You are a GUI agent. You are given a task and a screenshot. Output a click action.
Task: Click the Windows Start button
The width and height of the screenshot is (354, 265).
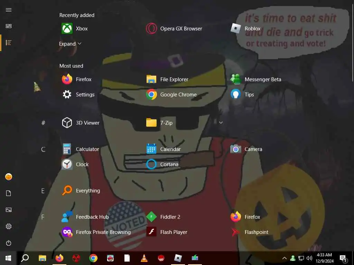pyautogui.click(x=8, y=258)
